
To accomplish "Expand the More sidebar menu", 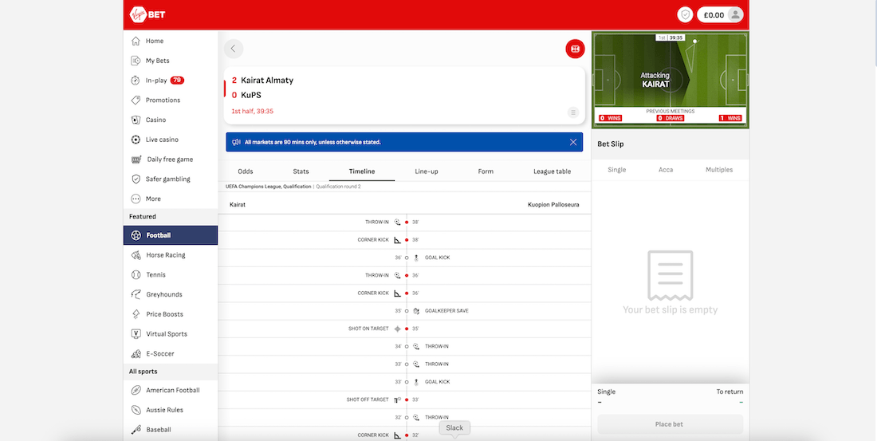I will [171, 199].
